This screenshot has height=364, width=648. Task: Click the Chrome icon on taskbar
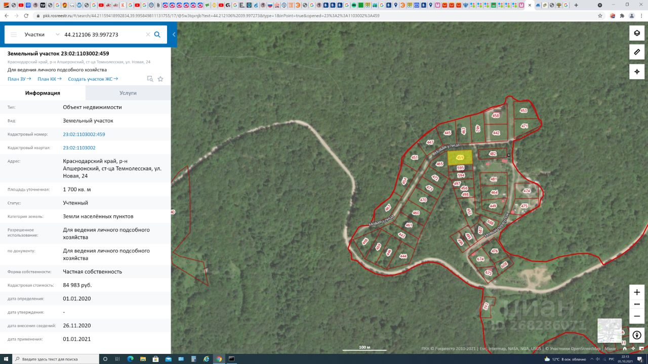(x=219, y=359)
